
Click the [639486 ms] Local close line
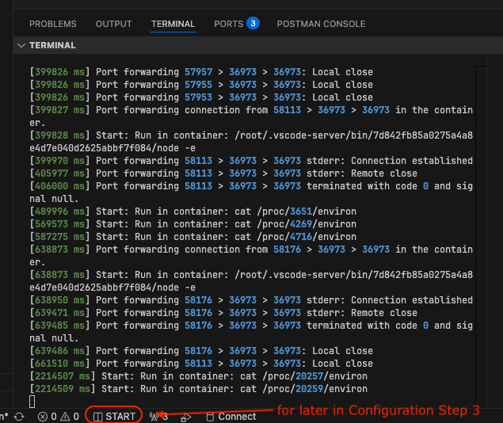[201, 351]
